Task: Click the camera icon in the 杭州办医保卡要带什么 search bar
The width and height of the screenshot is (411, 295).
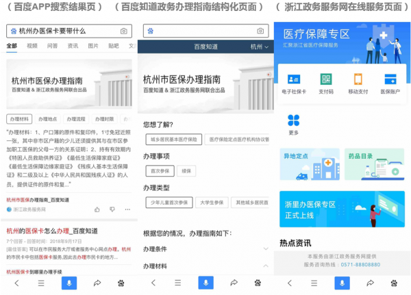Action: [x=123, y=31]
